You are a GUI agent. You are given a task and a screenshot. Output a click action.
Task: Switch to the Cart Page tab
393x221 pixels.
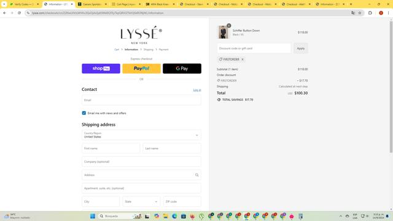tap(126, 4)
